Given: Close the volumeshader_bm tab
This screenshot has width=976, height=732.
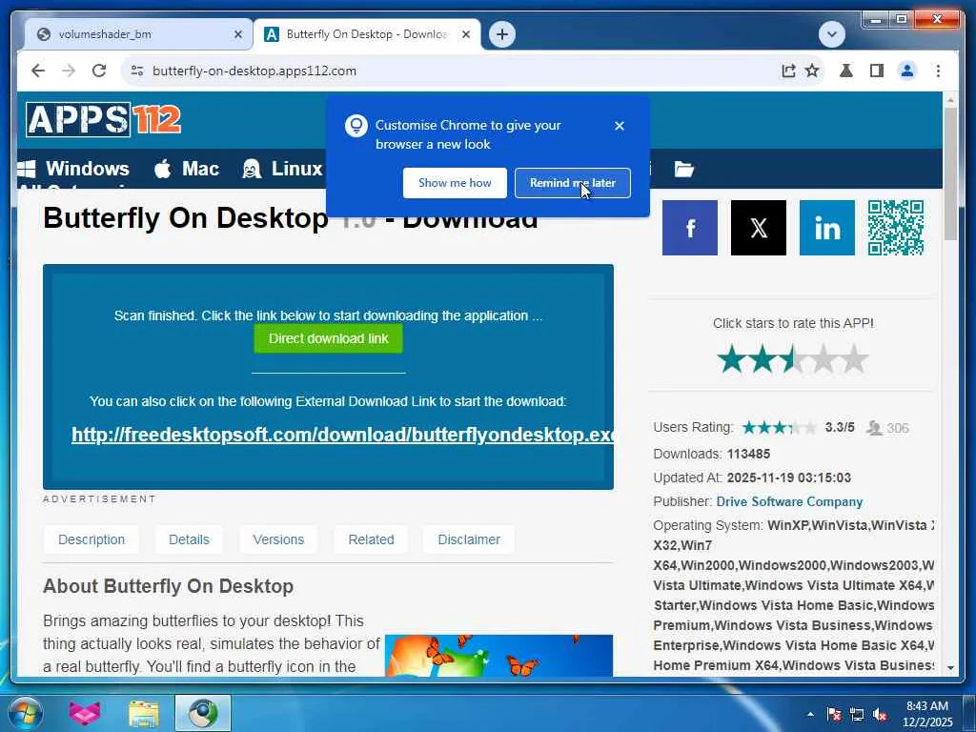Looking at the screenshot, I should coord(237,35).
